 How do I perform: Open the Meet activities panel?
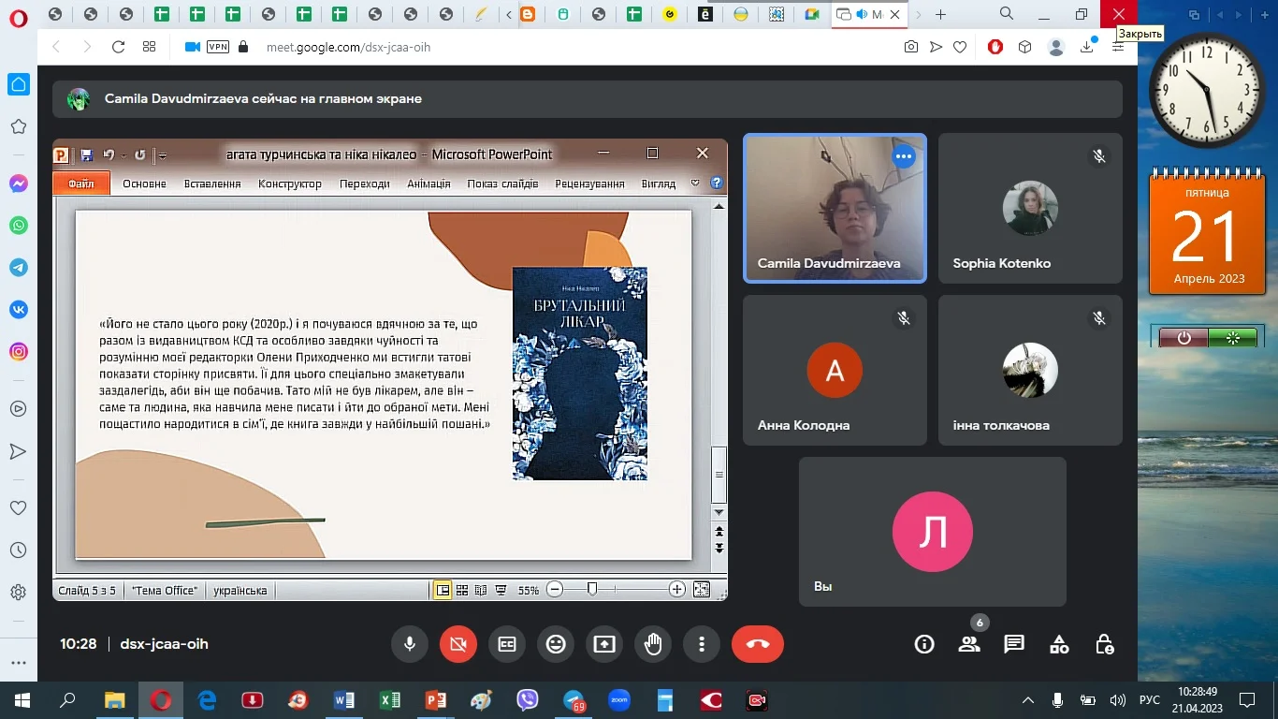(1059, 644)
